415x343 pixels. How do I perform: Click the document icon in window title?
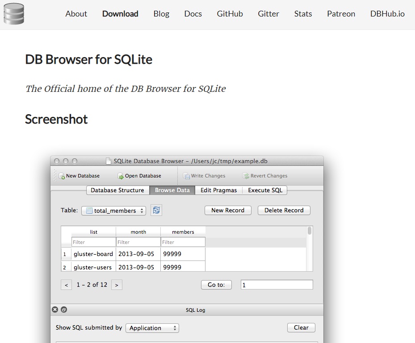tap(108, 161)
